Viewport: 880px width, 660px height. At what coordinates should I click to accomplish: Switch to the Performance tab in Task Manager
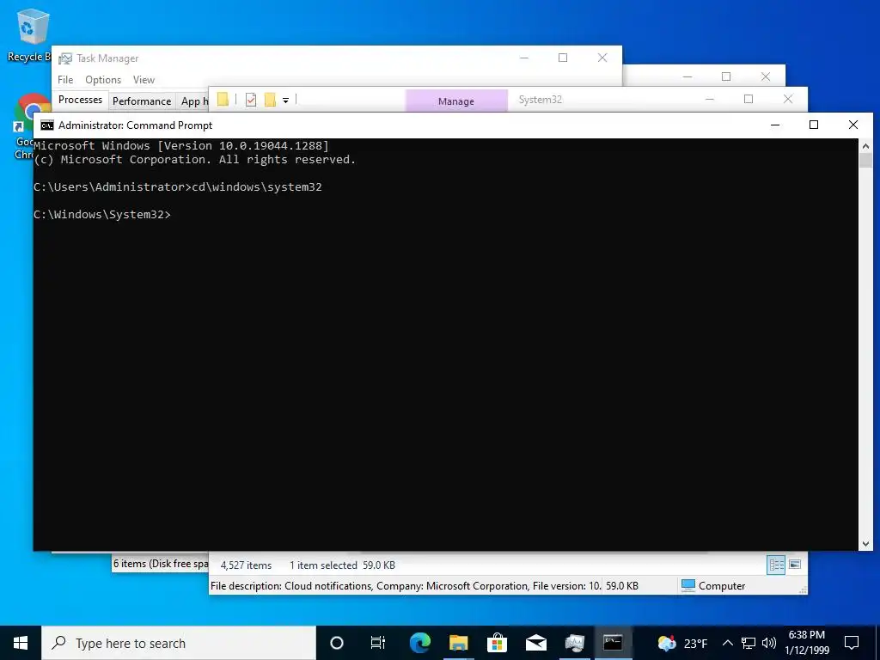coord(142,101)
